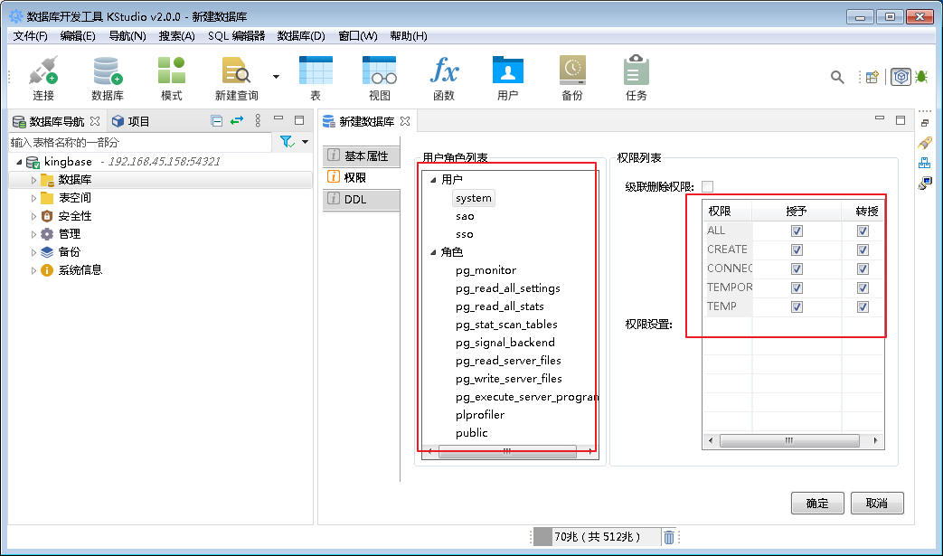Uncheck the 授予 checkbox for CREATE
Screen dimensions: 943x556
[x=797, y=250]
